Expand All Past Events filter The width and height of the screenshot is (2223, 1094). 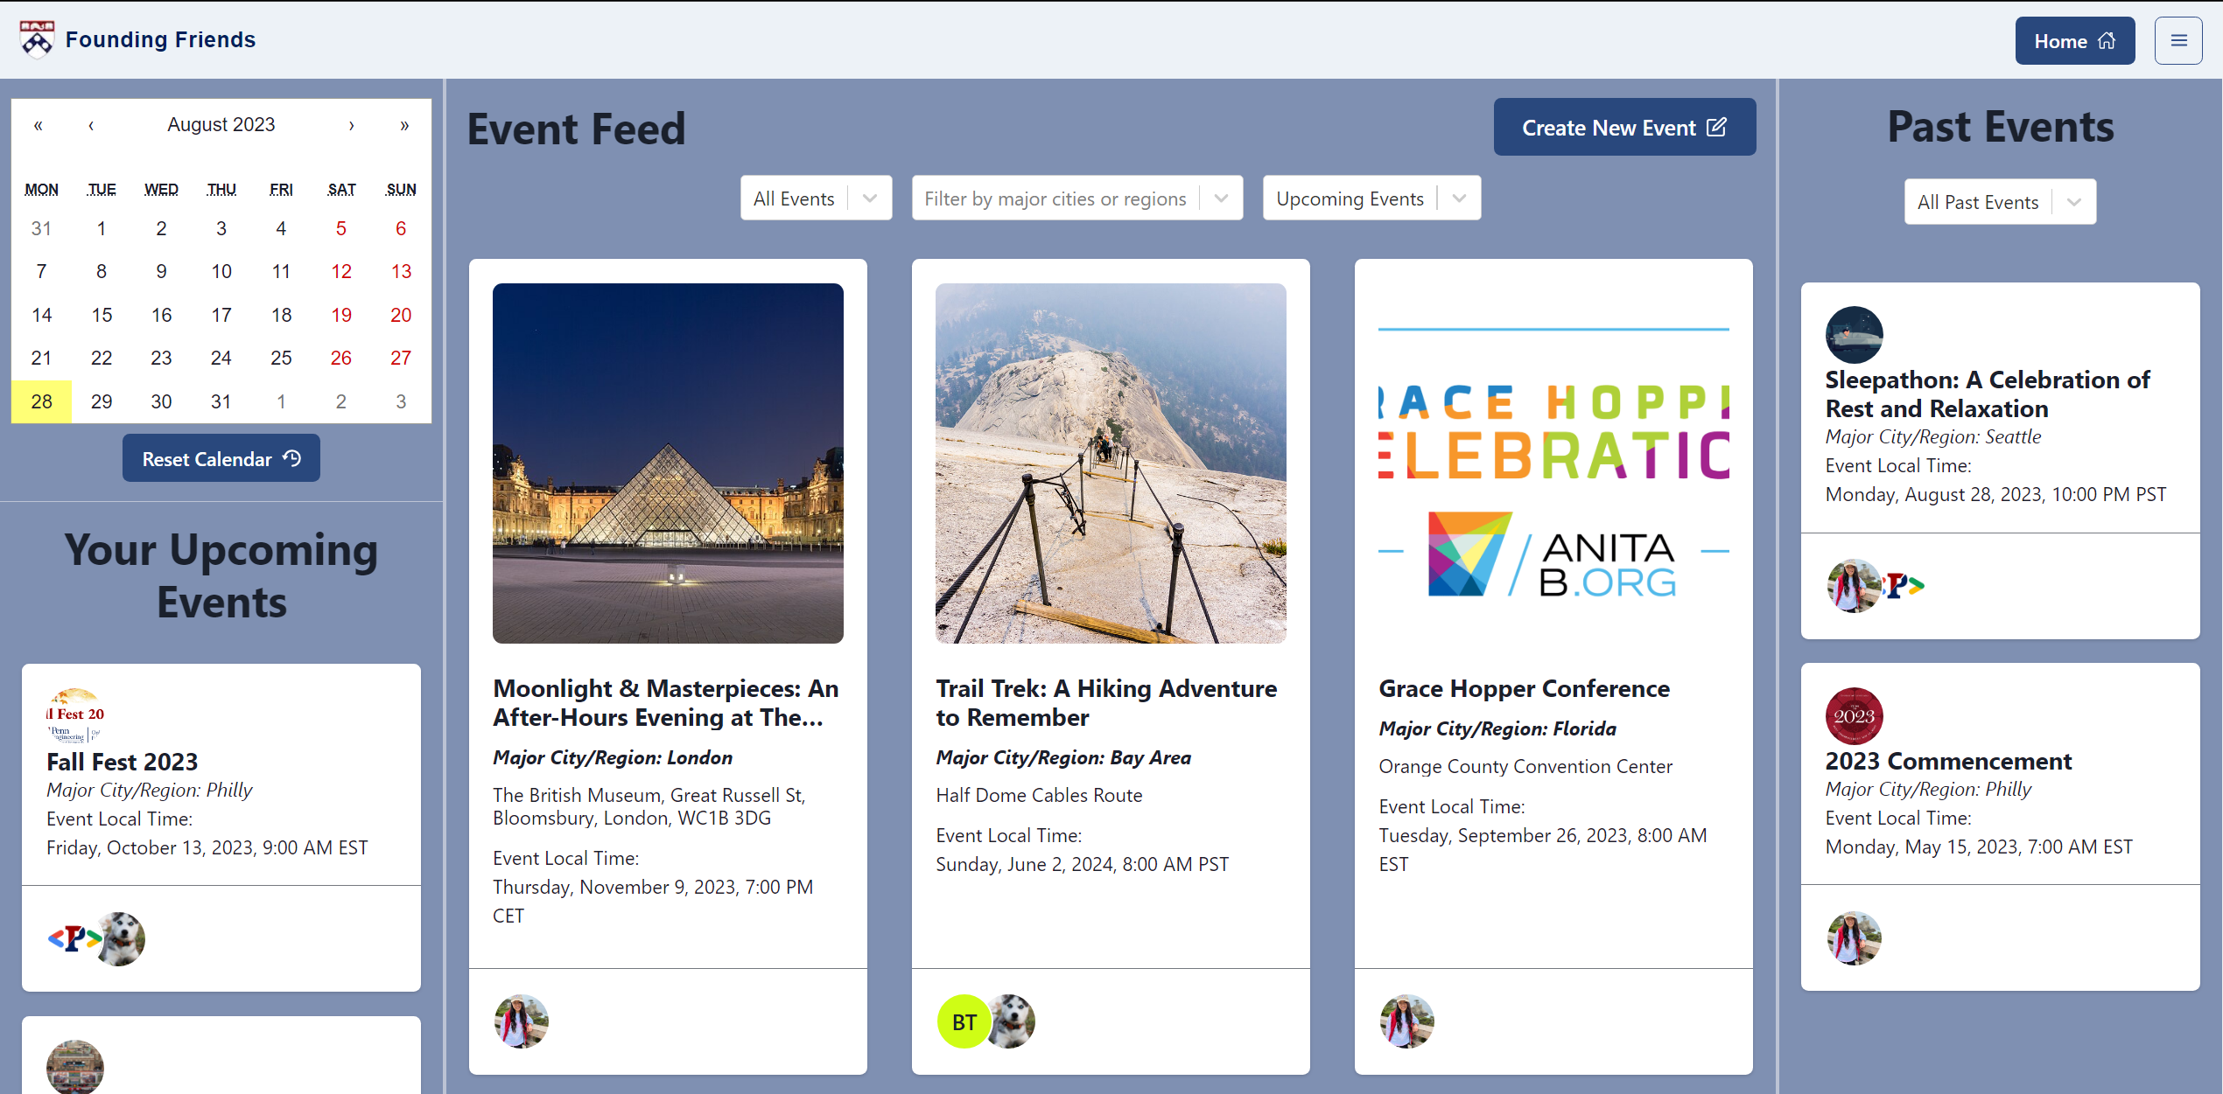pos(1999,202)
